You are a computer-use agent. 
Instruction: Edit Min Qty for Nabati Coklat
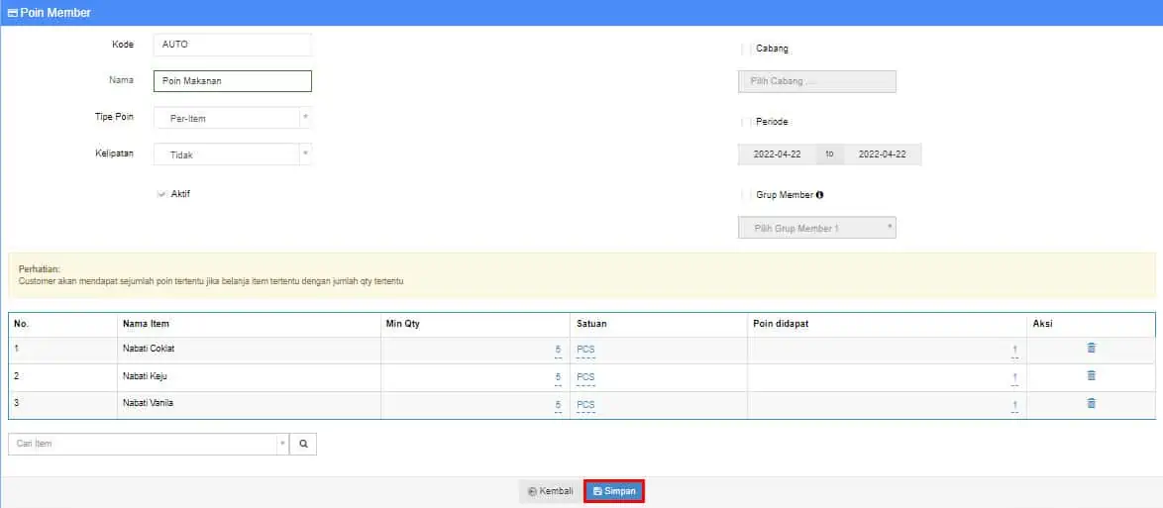tap(558, 350)
